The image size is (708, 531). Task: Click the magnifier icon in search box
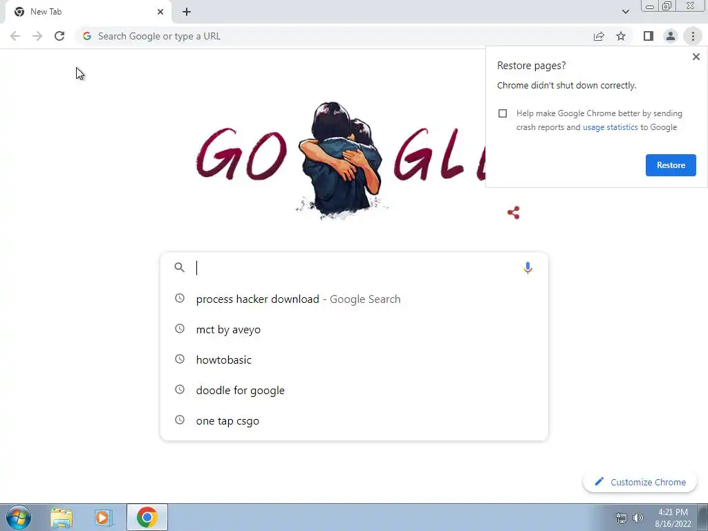tap(179, 268)
